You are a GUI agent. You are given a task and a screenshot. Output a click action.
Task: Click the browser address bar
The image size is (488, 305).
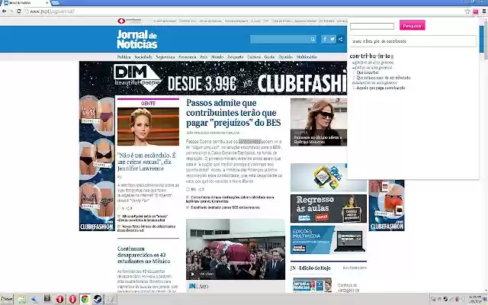244,11
